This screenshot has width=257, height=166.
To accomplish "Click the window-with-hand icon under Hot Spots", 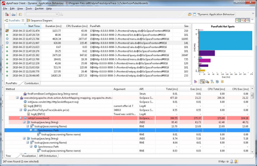I will click(x=207, y=82).
